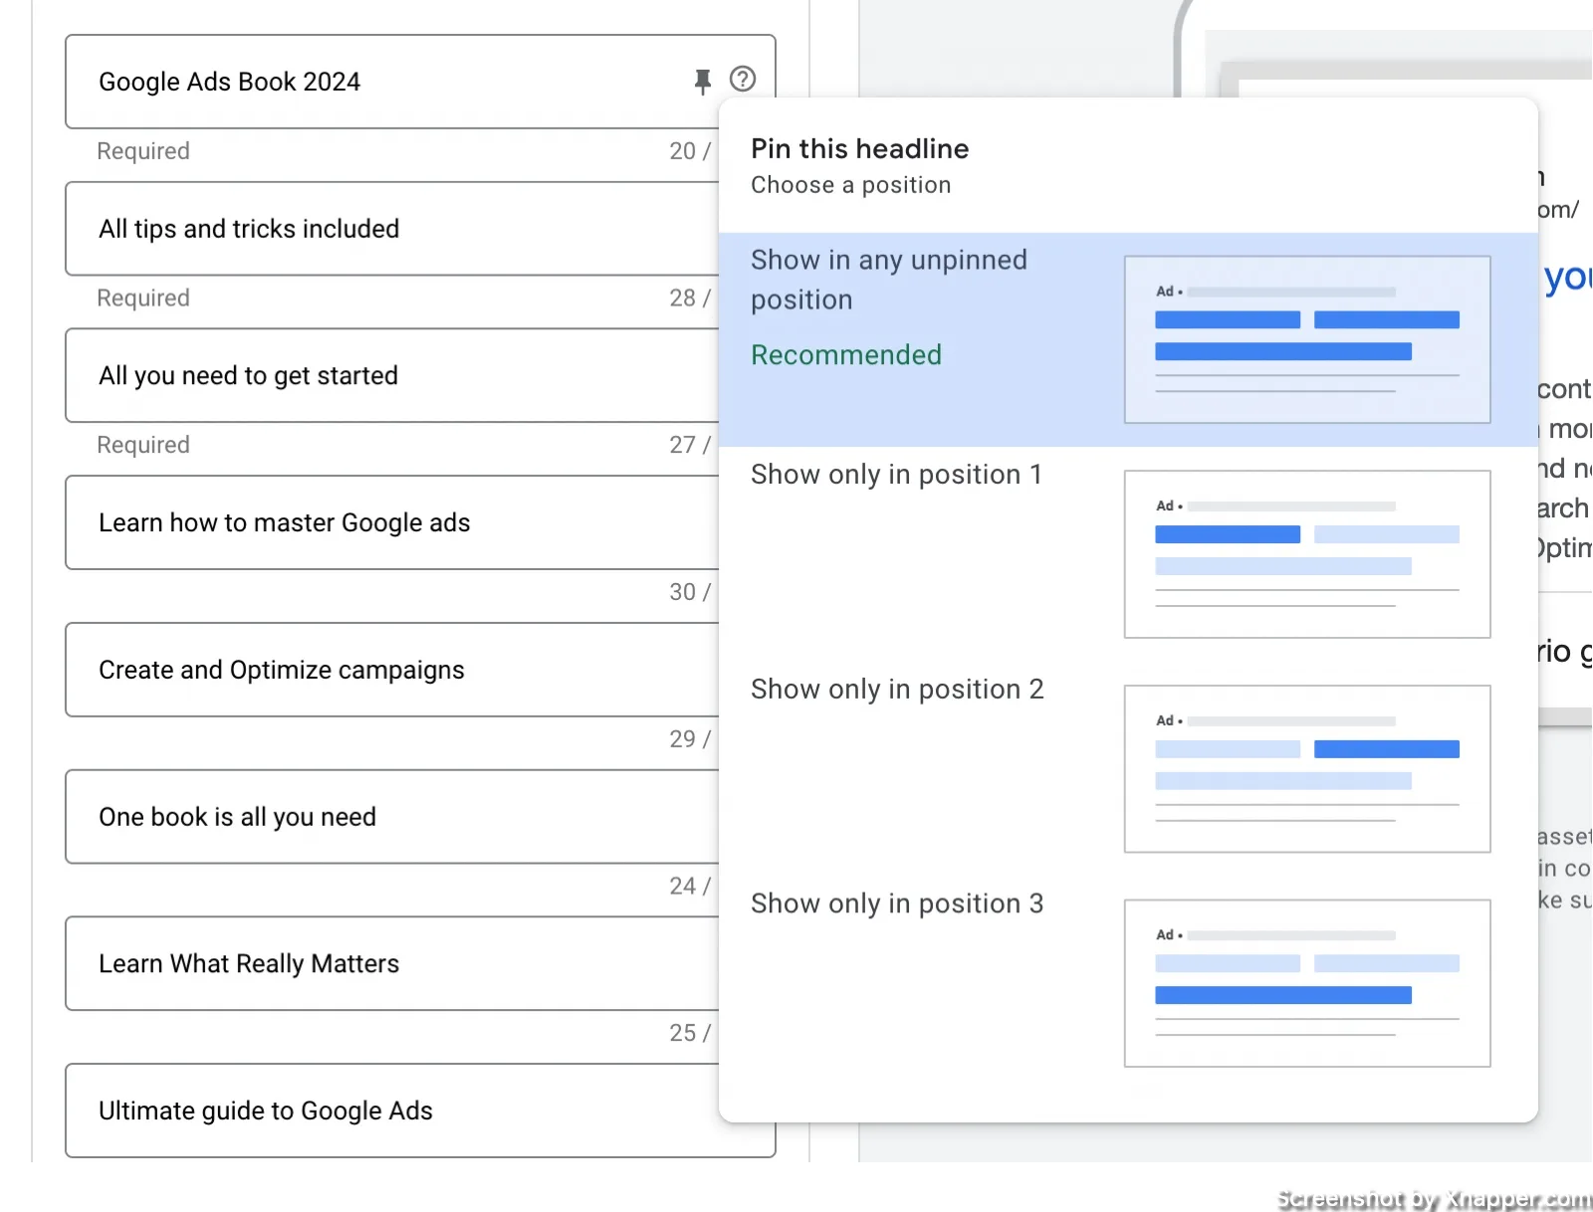The width and height of the screenshot is (1593, 1212).
Task: Click the position 3 ad preview thumbnail
Action: click(x=1307, y=984)
